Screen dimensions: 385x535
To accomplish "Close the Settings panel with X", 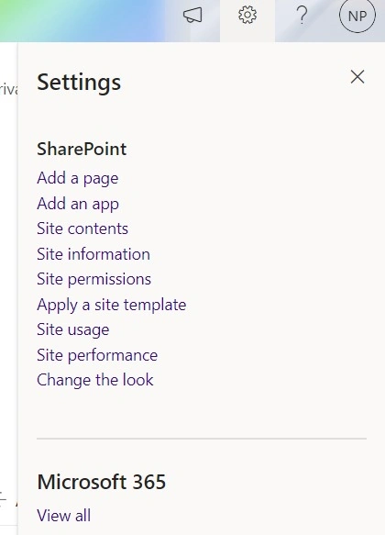I will [357, 77].
